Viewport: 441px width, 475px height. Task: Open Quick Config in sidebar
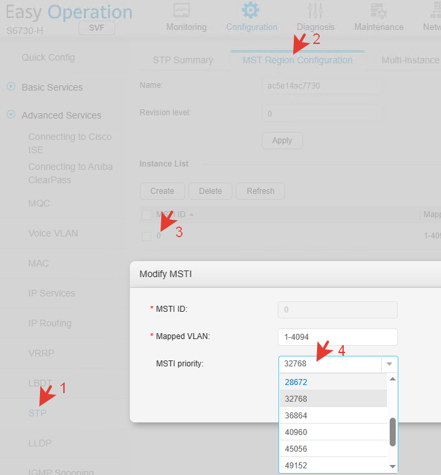pyautogui.click(x=48, y=57)
